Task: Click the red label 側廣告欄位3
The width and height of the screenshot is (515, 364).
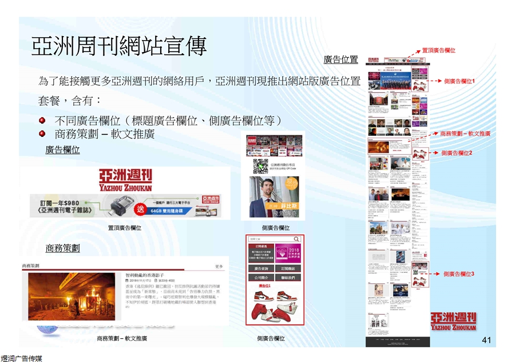Action: pos(459,274)
